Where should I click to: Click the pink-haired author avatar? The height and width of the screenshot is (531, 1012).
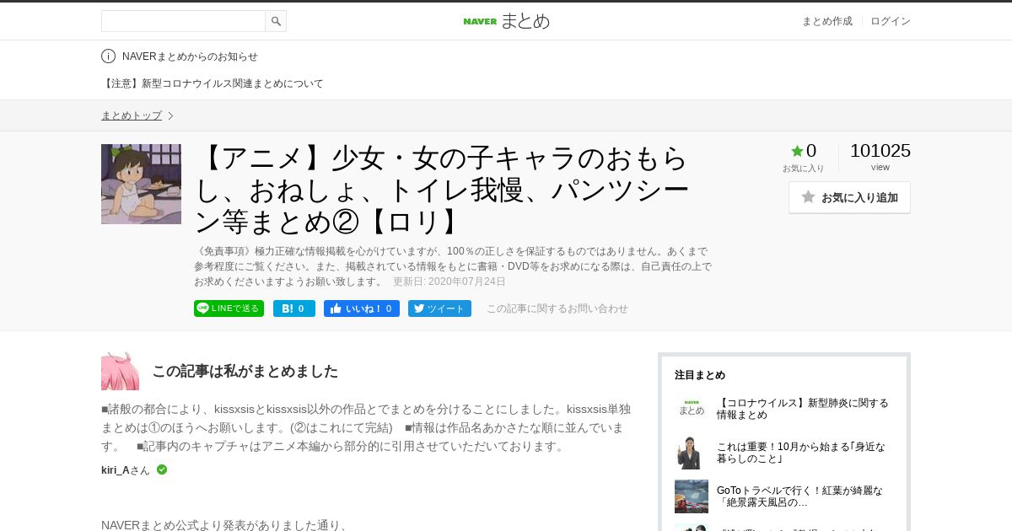pos(120,371)
